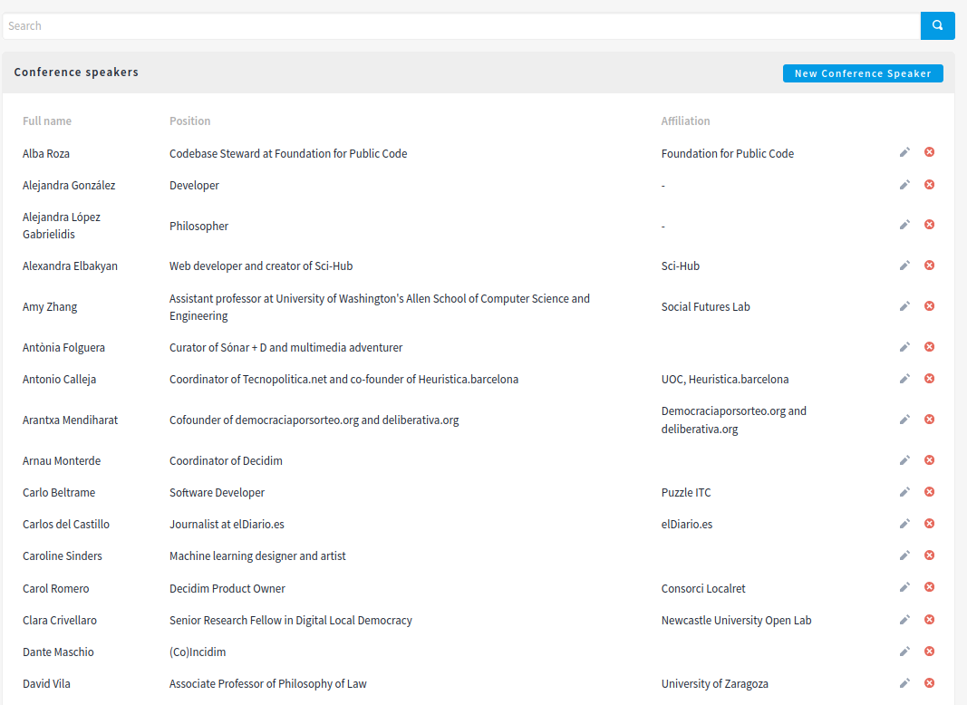967x705 pixels.
Task: Delete Carol Romero from list
Action: [929, 587]
